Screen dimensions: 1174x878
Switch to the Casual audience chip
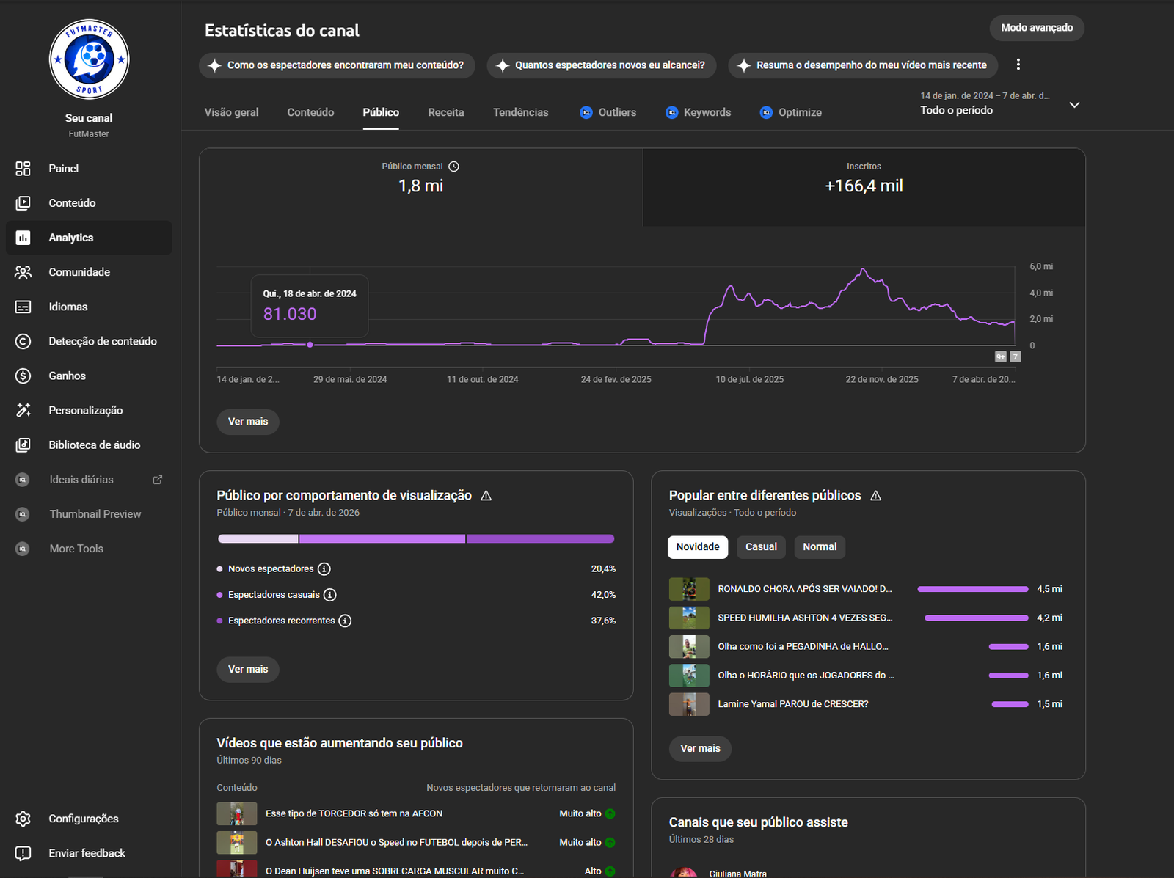[x=761, y=547]
